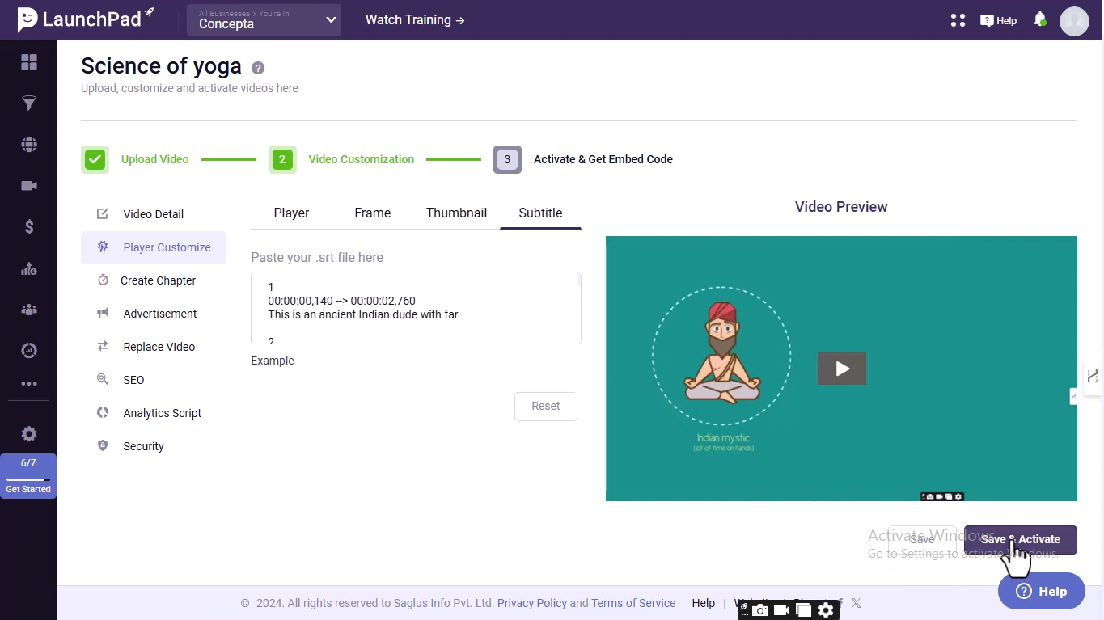The height and width of the screenshot is (620, 1104).
Task: Open the Privacy Policy link
Action: (532, 603)
